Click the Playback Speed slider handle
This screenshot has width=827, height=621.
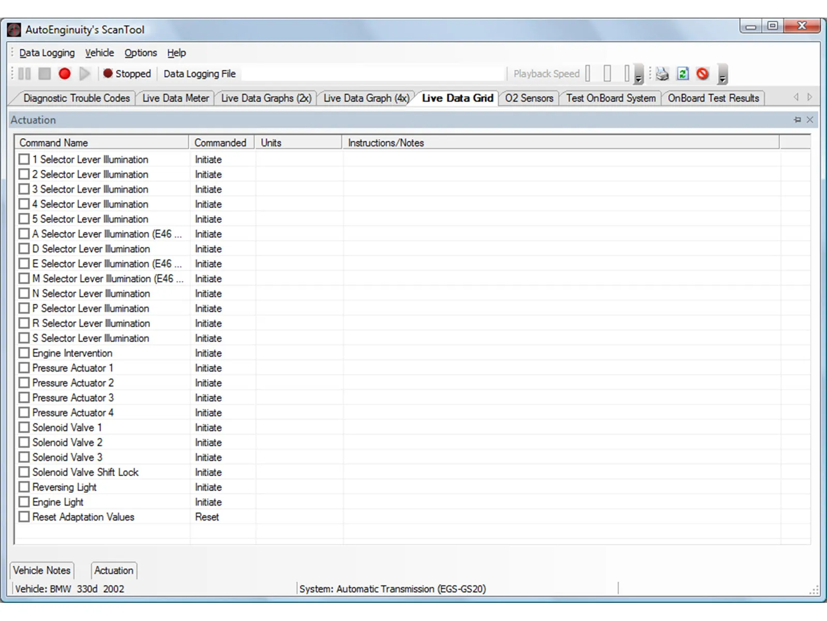click(x=607, y=74)
